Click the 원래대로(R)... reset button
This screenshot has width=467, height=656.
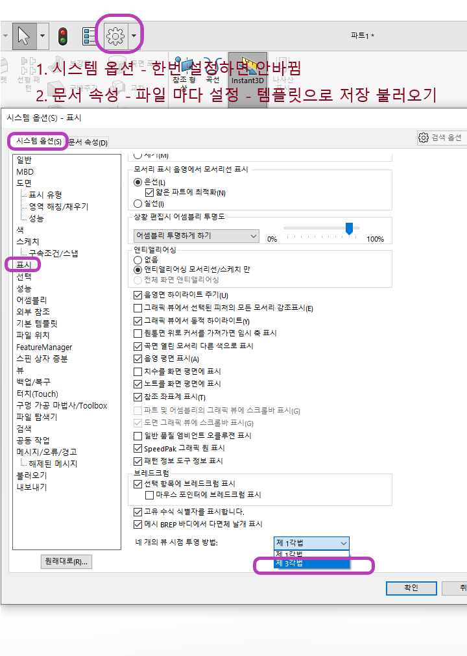point(66,561)
